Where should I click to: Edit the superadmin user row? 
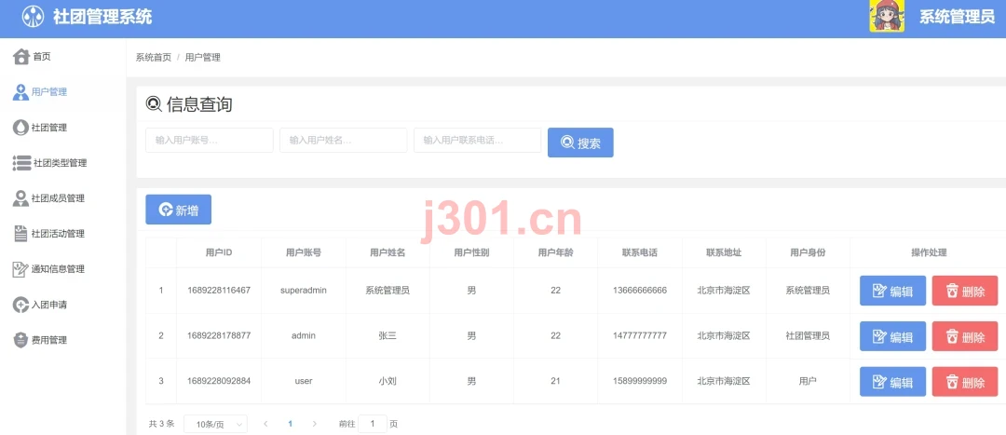click(892, 291)
